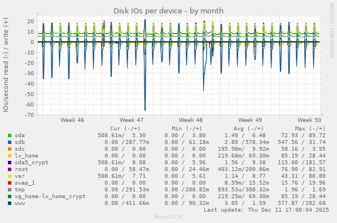Click the sdb Cur value 0.00 /287.77m
This screenshot has width=337, height=223.
[127, 142]
